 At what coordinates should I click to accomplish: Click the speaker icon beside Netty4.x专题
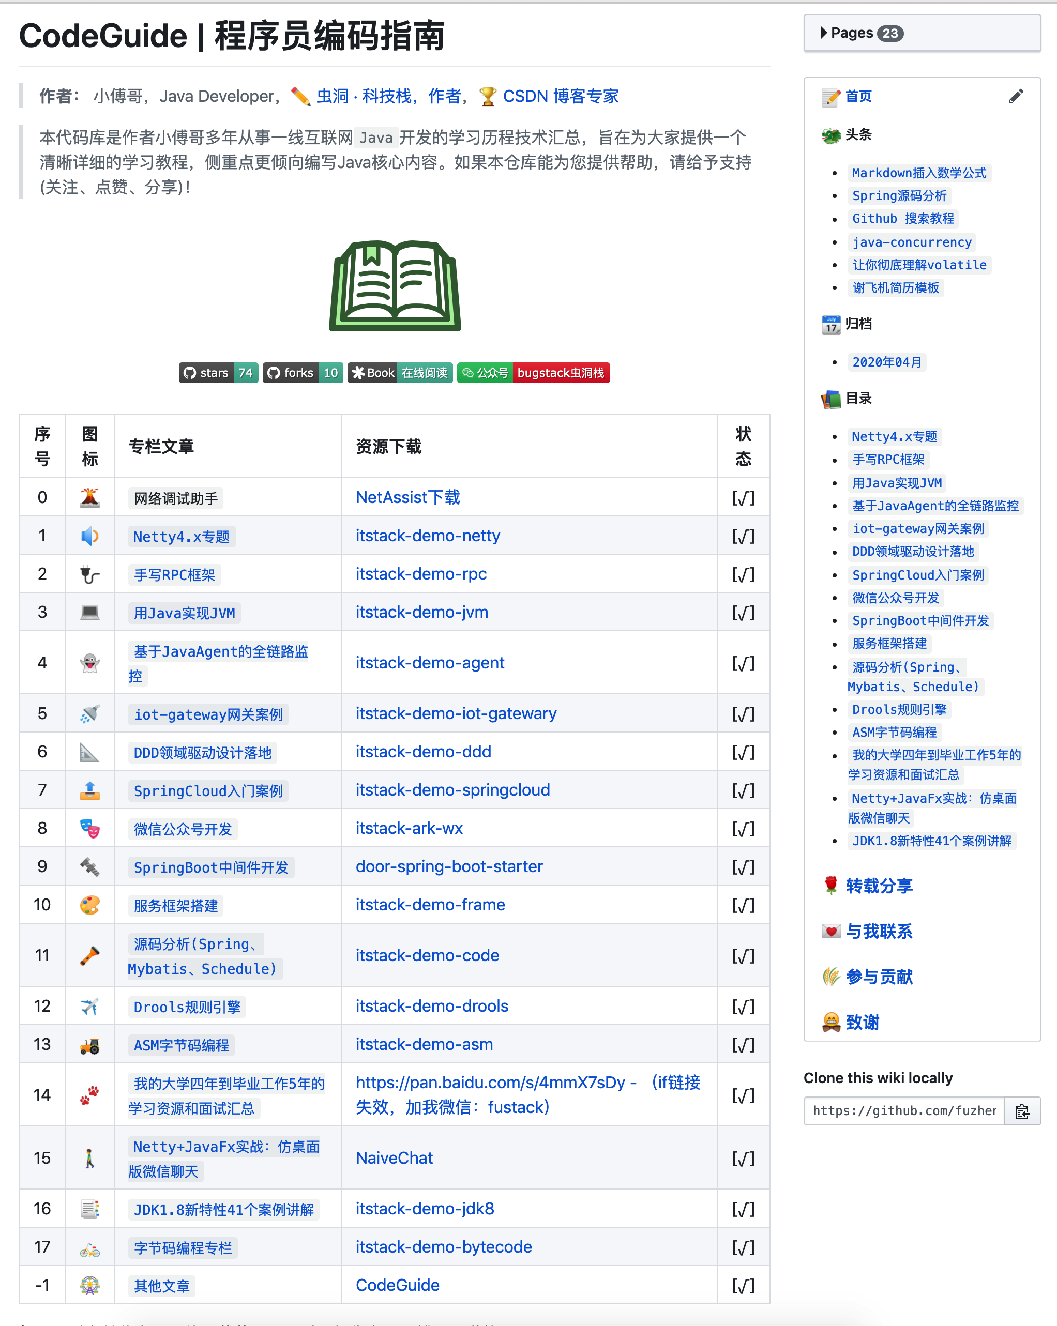point(89,536)
